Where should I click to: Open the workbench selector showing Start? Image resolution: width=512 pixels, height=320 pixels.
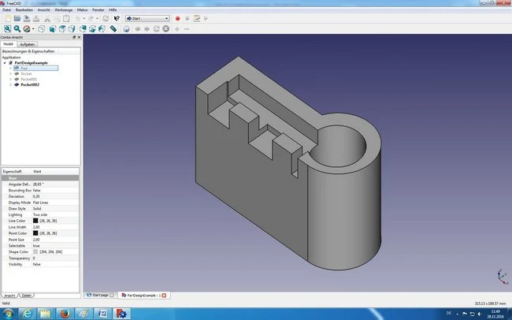[147, 19]
